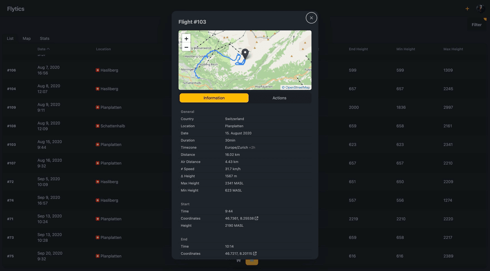Zoom out on the flight map
The width and height of the screenshot is (490, 271).
[x=186, y=47]
